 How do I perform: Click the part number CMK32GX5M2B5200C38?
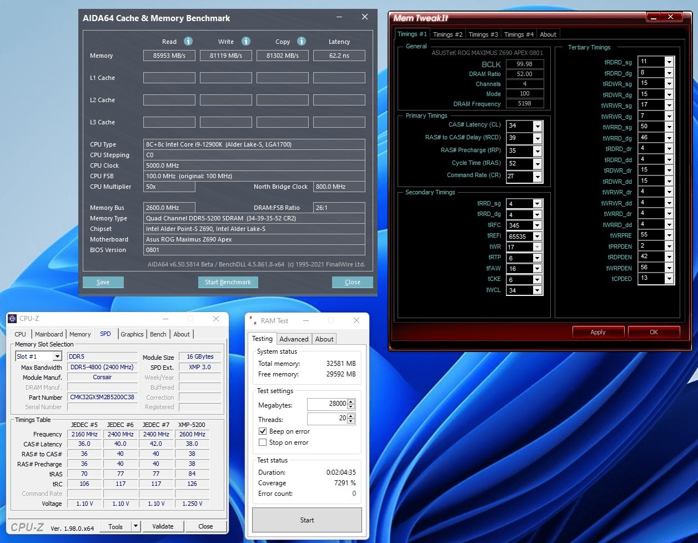point(102,398)
